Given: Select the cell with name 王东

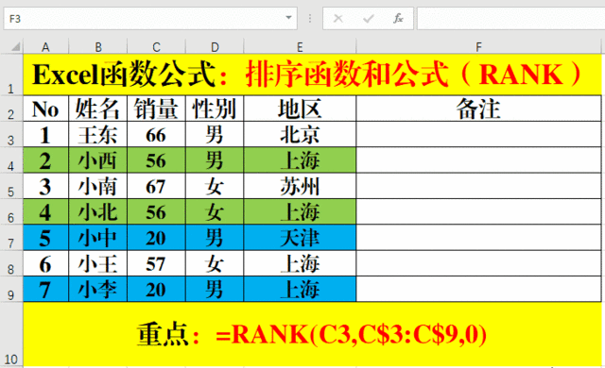Looking at the screenshot, I should [x=98, y=134].
